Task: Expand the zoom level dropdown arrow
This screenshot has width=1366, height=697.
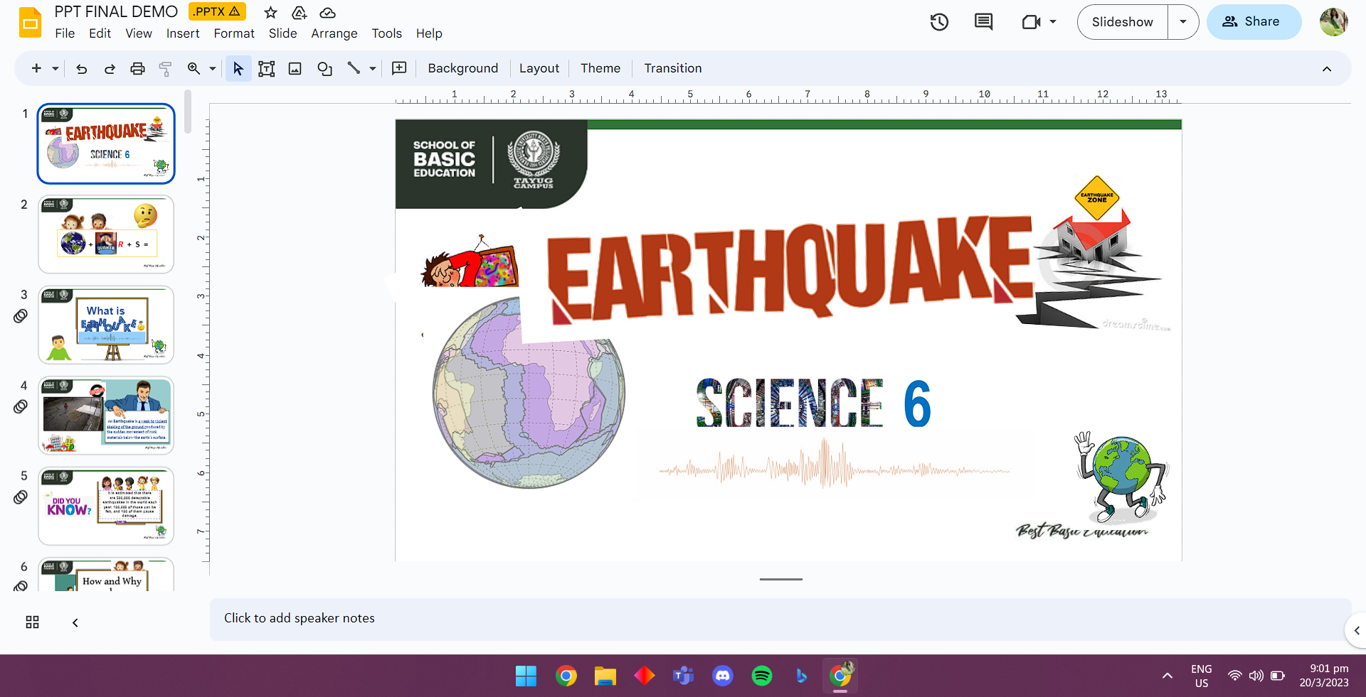Action: coord(212,69)
